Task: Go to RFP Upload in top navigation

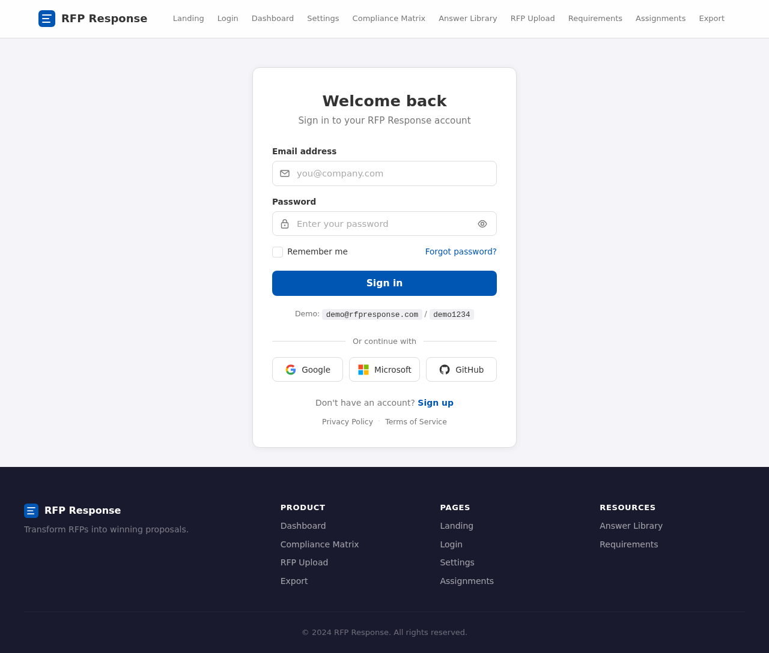Action: 533,19
